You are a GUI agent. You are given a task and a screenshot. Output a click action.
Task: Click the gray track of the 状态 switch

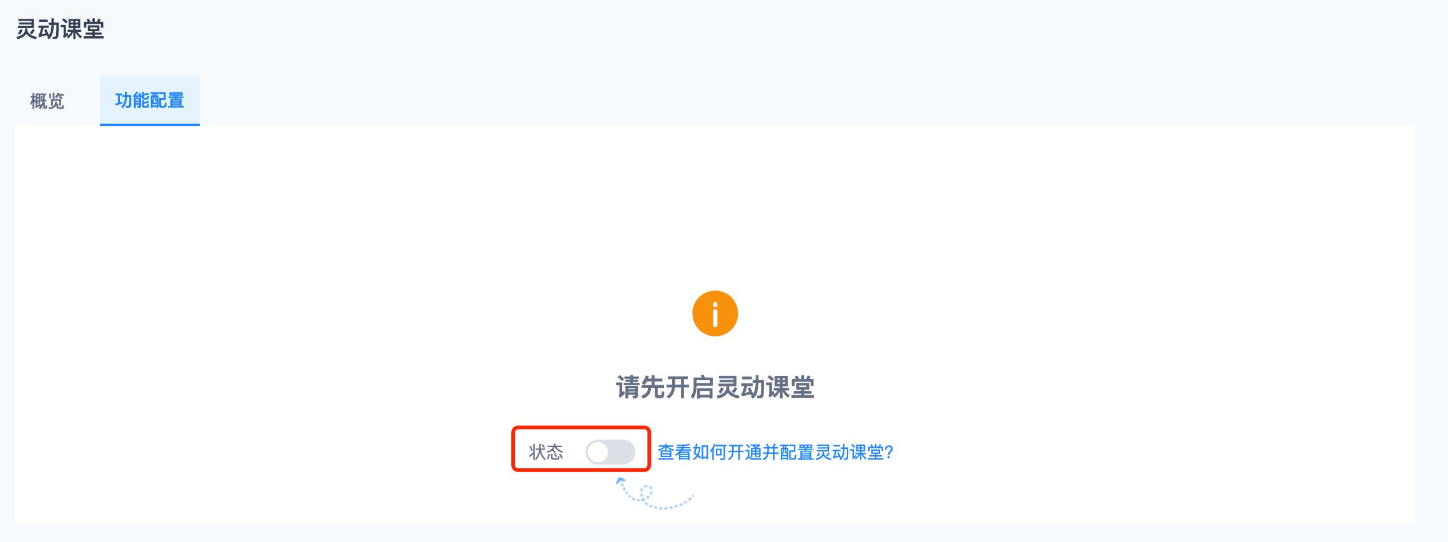pyautogui.click(x=622, y=451)
